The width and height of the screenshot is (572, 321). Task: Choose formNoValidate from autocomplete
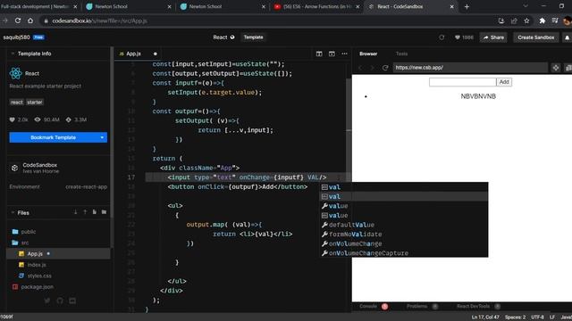tap(404, 235)
